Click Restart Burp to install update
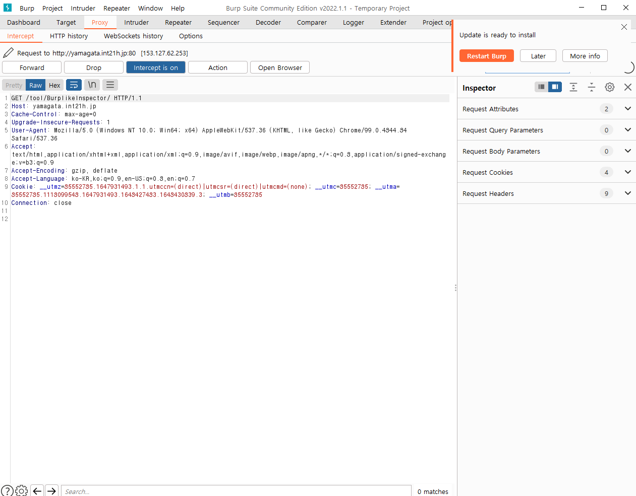Viewport: 636px width, 496px height. (x=487, y=56)
